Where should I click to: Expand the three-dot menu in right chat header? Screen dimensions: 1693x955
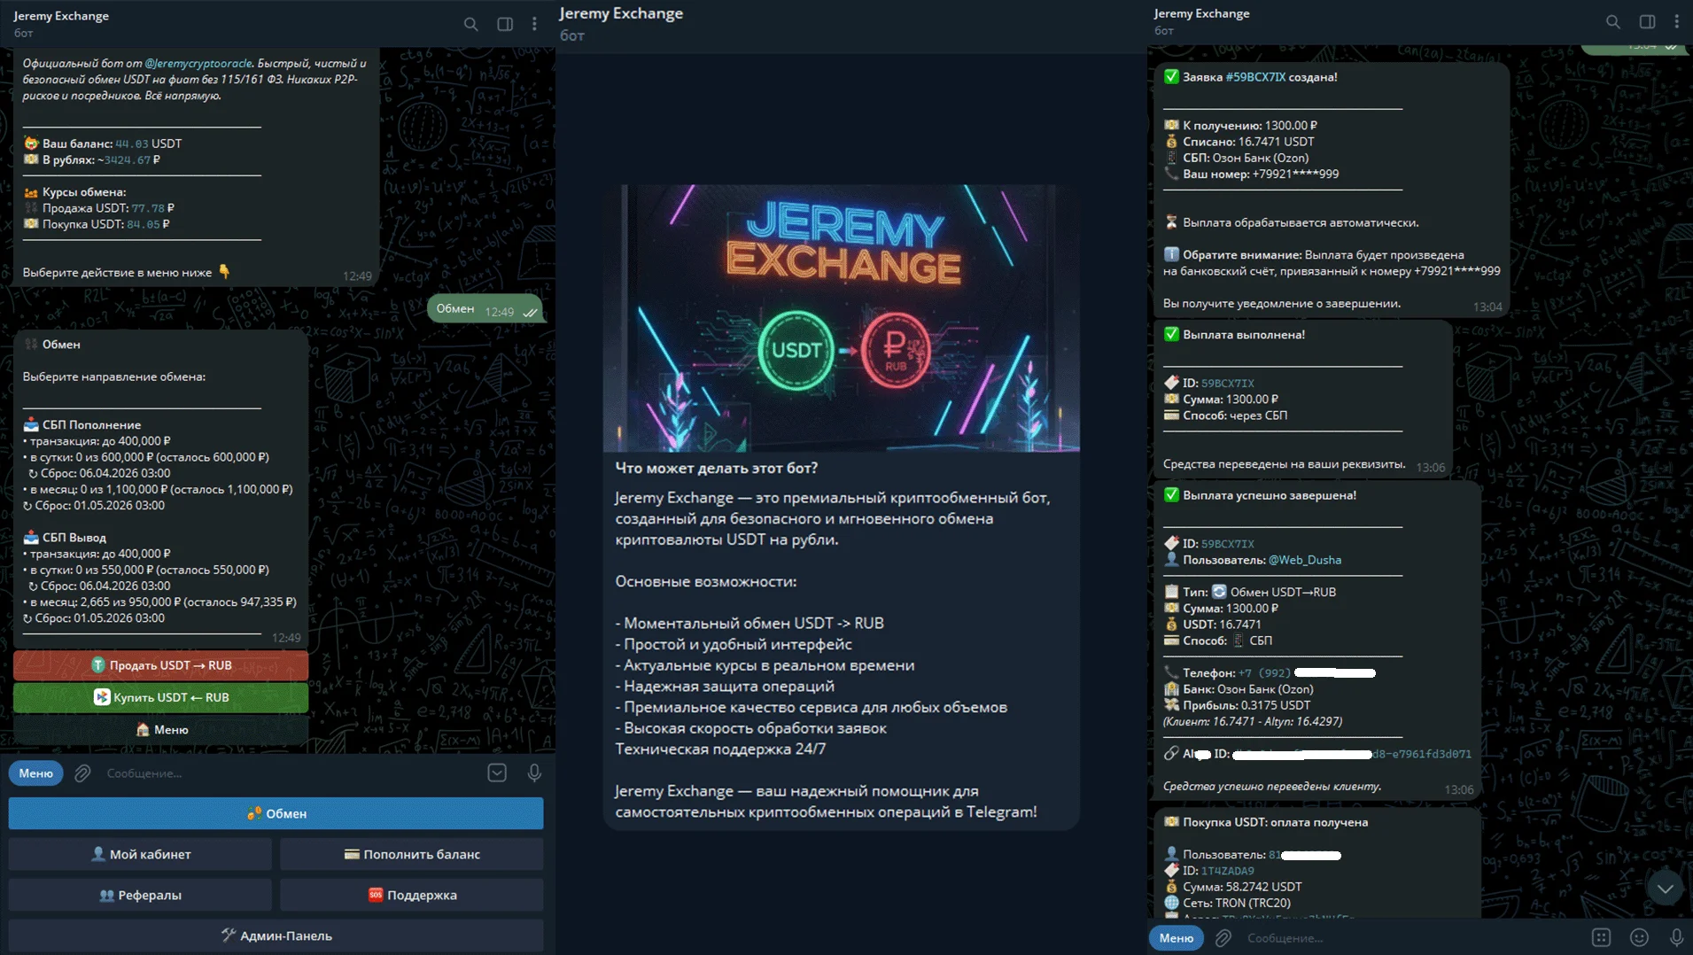tap(1676, 22)
